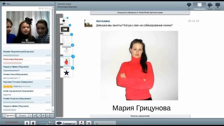Click chat name юлия задорожная (ходоровы)
The image size is (224, 126).
(x=18, y=91)
